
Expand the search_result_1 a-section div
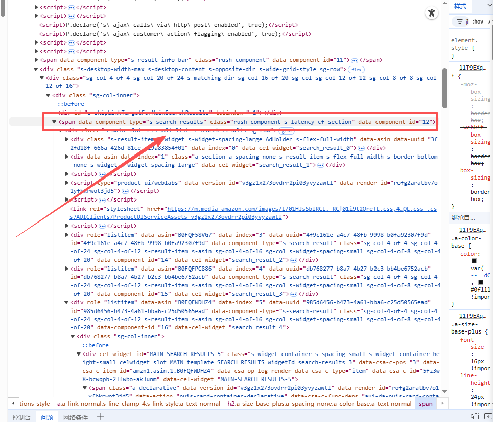[x=66, y=157]
